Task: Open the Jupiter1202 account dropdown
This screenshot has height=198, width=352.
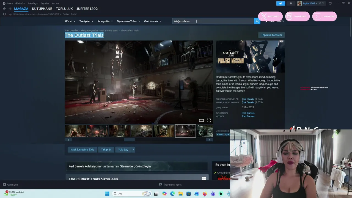Action: click(310, 3)
